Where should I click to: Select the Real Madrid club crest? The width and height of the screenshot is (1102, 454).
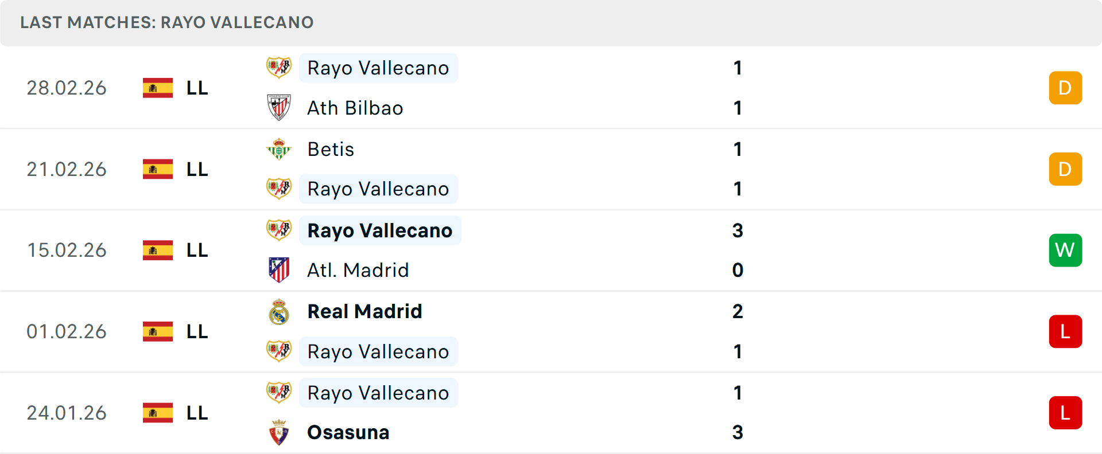point(279,311)
